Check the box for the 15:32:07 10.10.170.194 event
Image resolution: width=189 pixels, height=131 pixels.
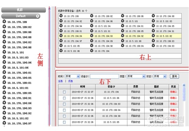click(64, 92)
